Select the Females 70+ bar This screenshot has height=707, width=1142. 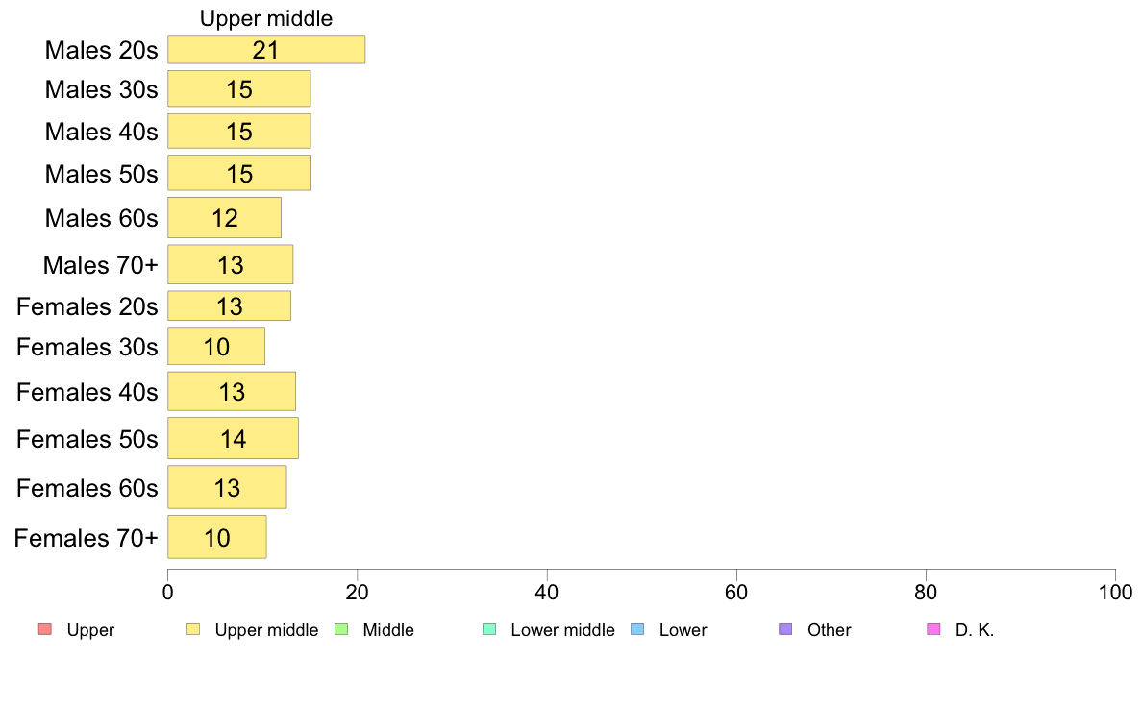(x=217, y=537)
